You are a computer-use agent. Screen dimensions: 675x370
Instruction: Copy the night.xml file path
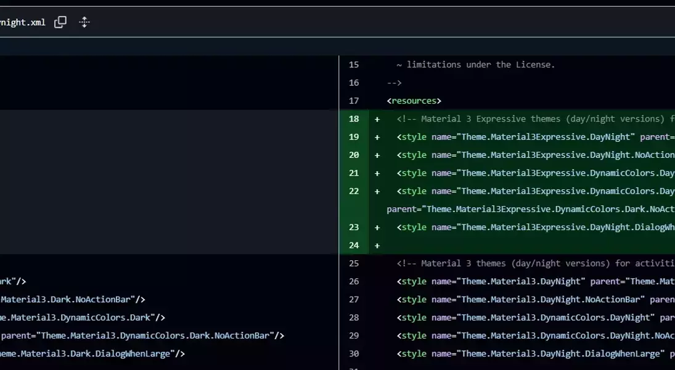[x=60, y=22]
